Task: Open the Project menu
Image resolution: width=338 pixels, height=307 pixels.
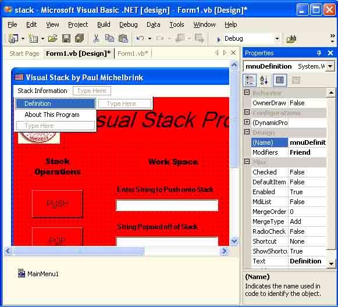Action: (78, 24)
